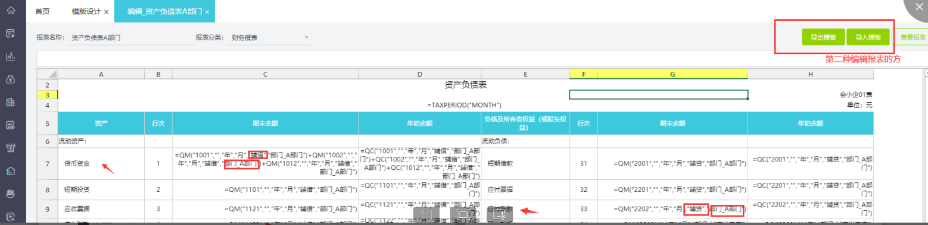Viewport: 928px width, 225px height.
Task: Select column E header
Action: click(525, 74)
